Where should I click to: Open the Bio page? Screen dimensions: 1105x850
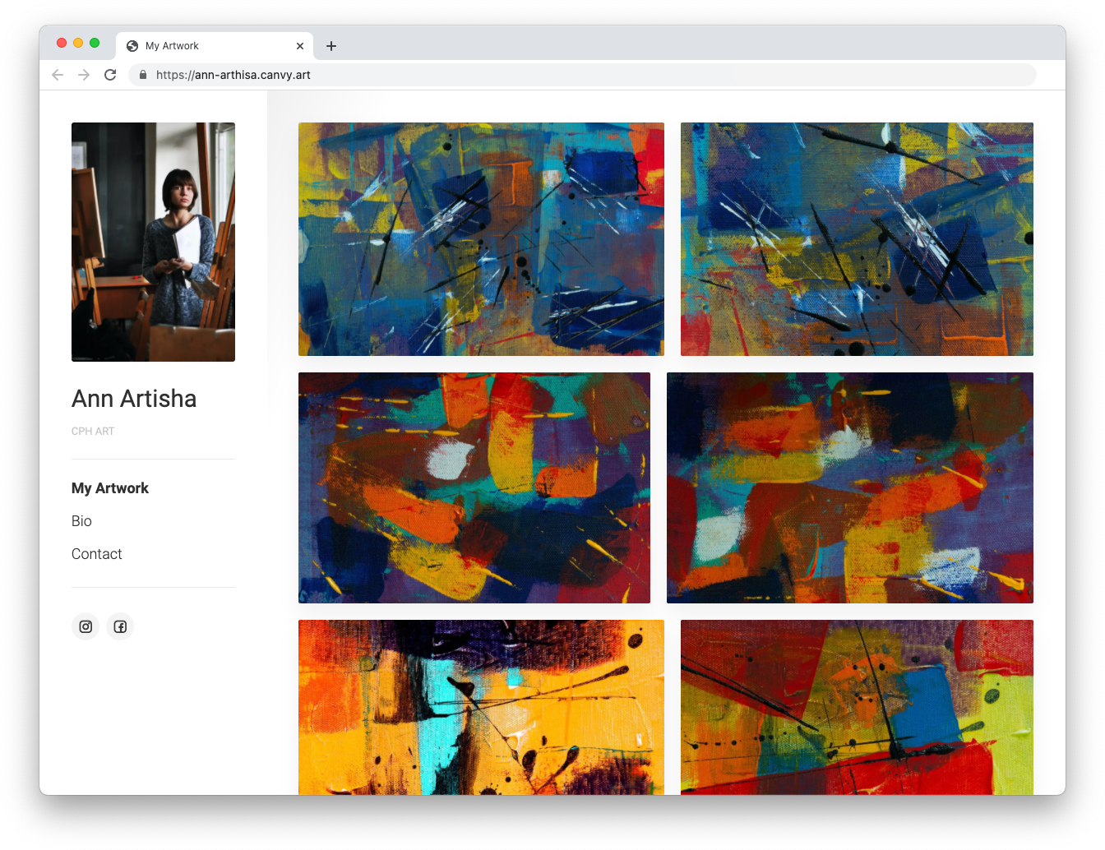pyautogui.click(x=81, y=520)
